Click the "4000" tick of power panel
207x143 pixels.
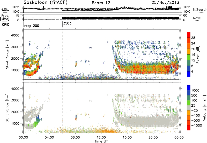point(15,35)
